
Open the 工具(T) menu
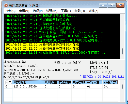(66, 11)
